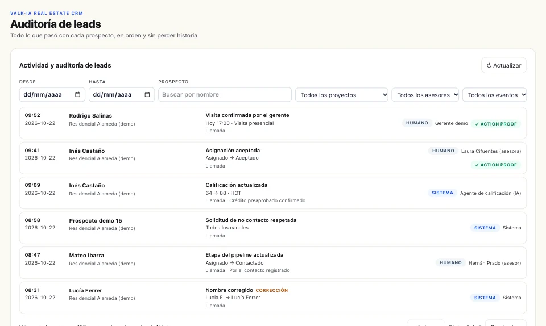Click Lucia F. → Lucía Ferrer detail
The height and width of the screenshot is (326, 546).
pyautogui.click(x=233, y=298)
